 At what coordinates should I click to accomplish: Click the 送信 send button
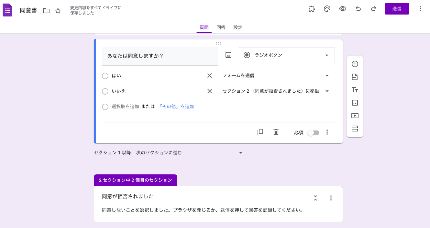[397, 9]
